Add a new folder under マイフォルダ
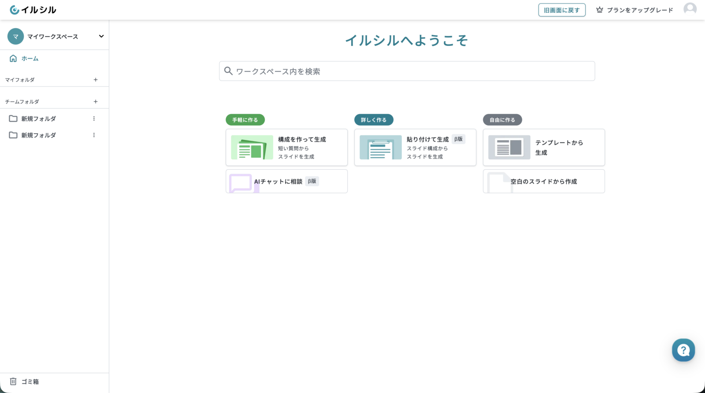The height and width of the screenshot is (393, 705). point(96,80)
